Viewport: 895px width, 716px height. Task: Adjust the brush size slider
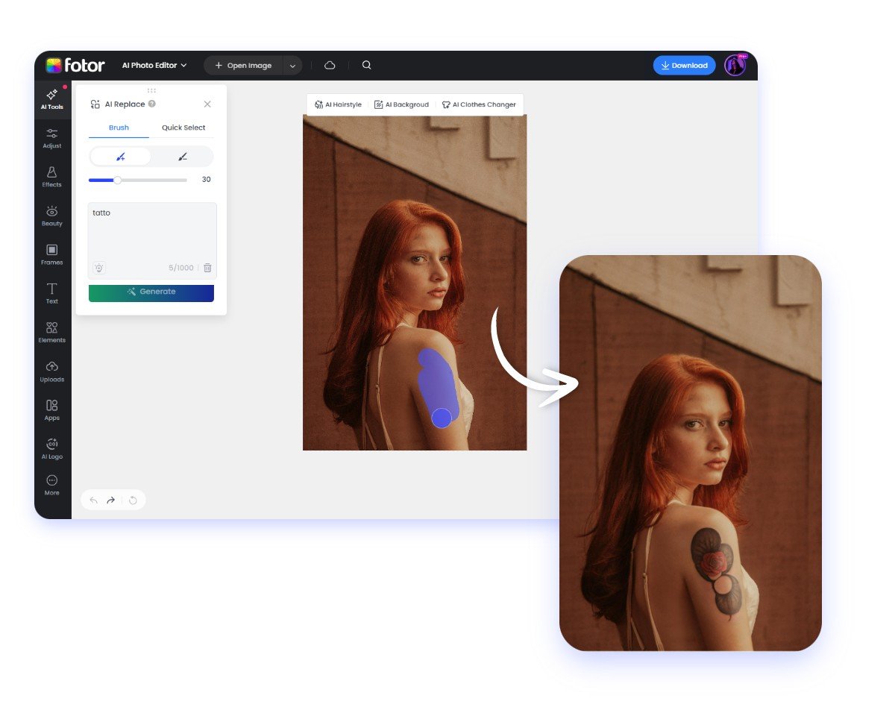117,180
